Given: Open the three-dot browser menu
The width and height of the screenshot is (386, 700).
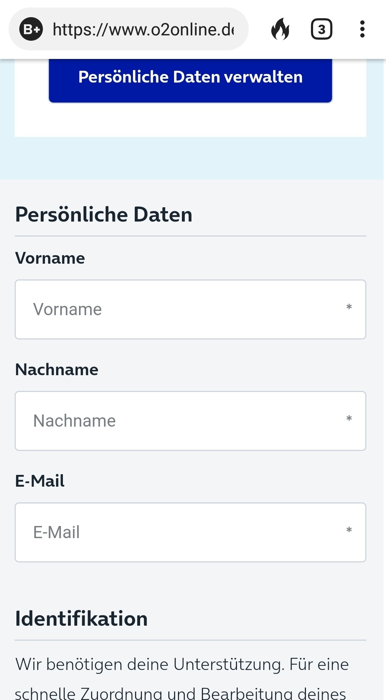Looking at the screenshot, I should [x=362, y=29].
